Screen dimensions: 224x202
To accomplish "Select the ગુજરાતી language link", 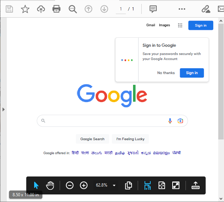I will point(133,153).
